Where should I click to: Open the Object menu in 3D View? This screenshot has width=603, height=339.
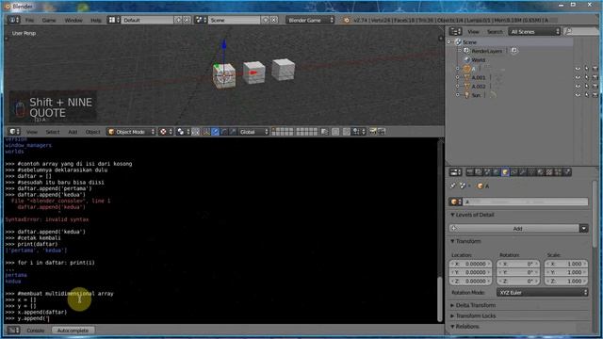[x=92, y=132]
